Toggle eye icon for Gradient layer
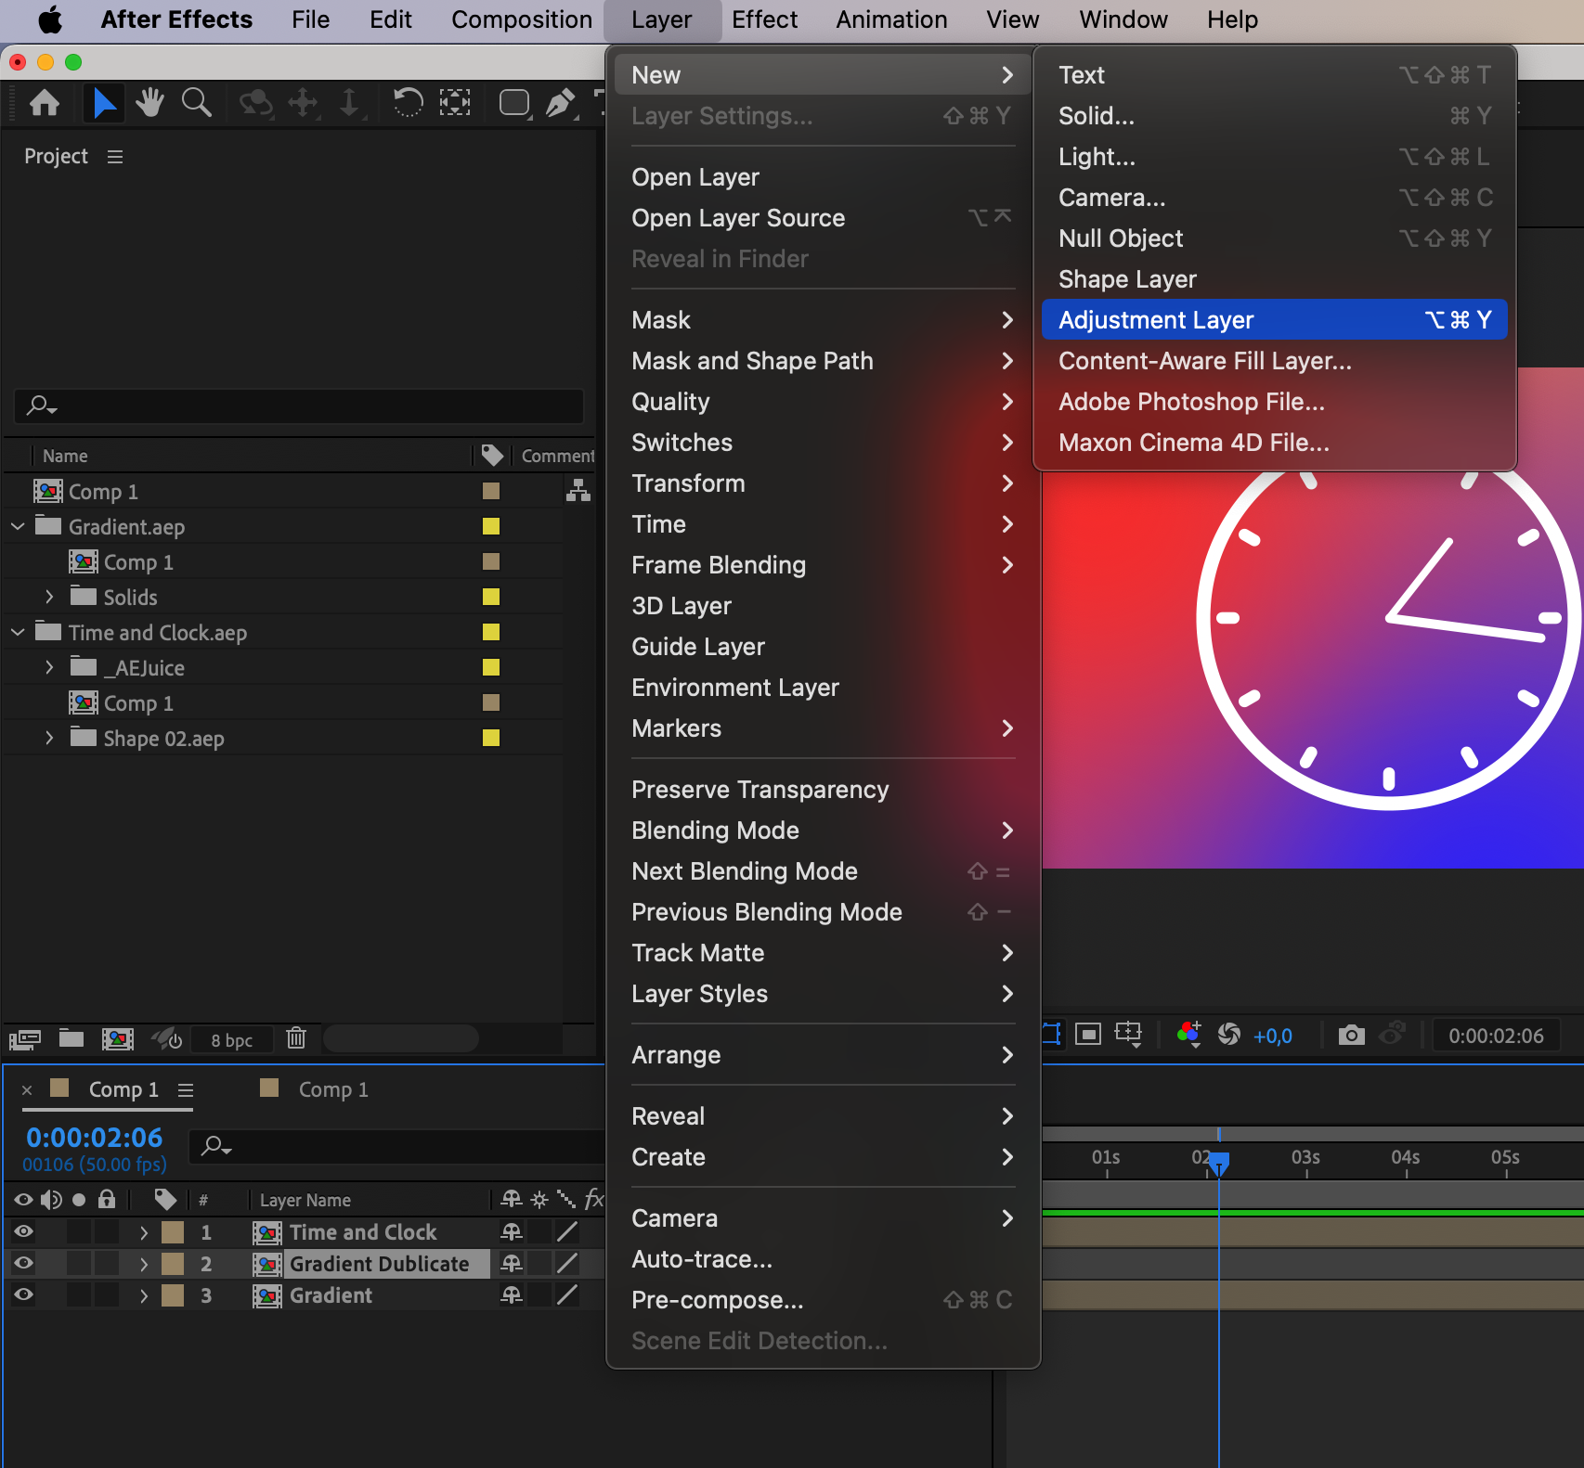The width and height of the screenshot is (1584, 1468). point(24,1294)
